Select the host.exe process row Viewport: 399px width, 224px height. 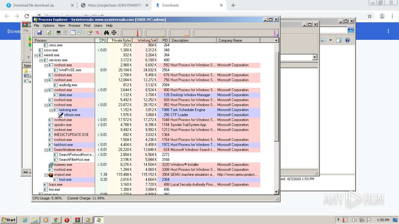click(x=147, y=180)
